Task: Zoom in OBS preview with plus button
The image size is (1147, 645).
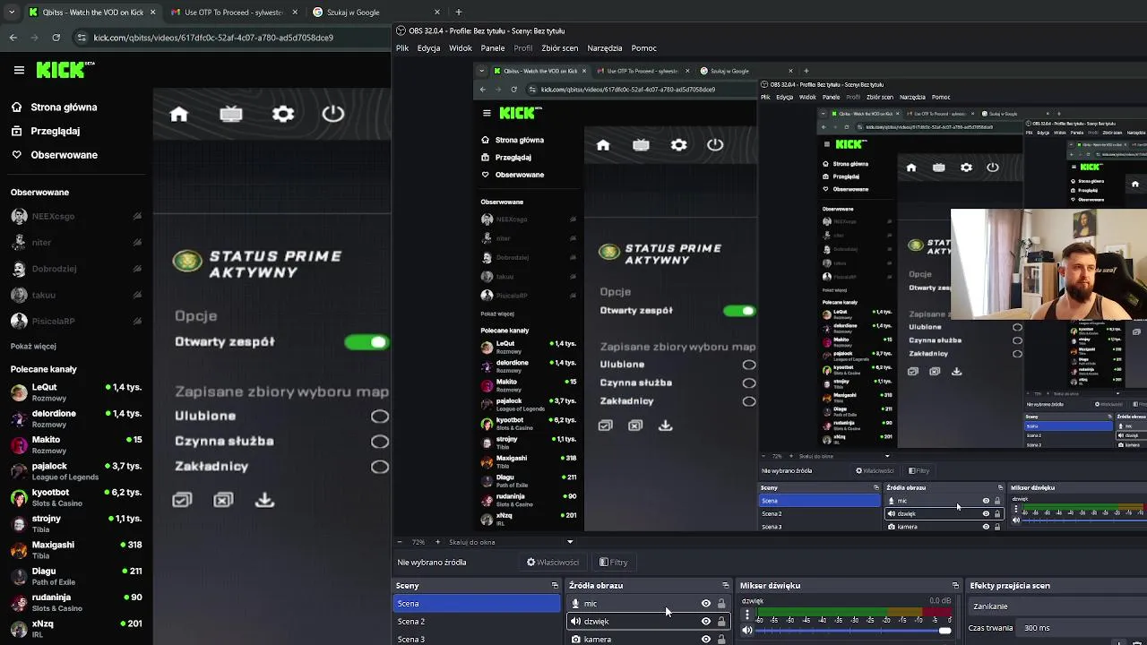Action: (437, 542)
